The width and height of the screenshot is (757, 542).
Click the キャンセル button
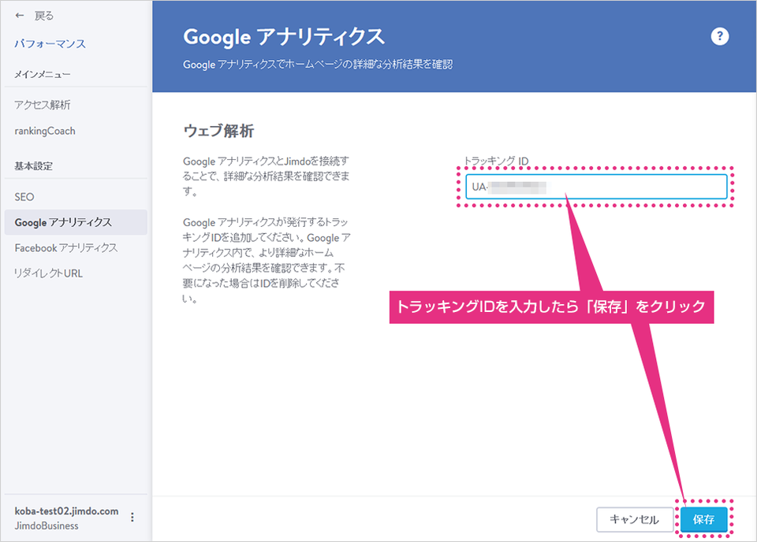pos(634,519)
